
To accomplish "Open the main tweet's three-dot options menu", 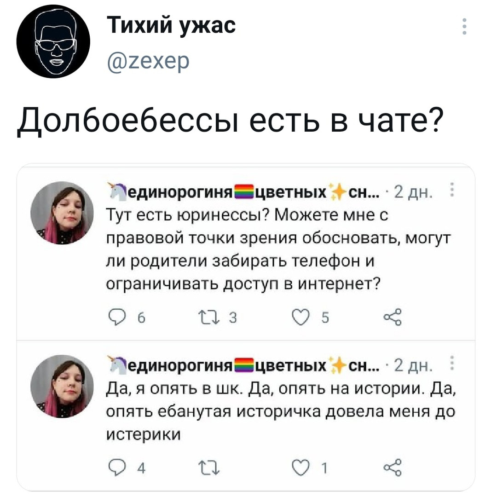I will pyautogui.click(x=464, y=26).
